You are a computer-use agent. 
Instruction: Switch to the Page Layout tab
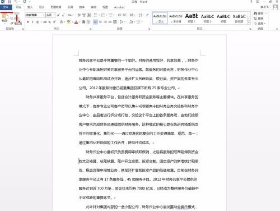click(x=56, y=7)
